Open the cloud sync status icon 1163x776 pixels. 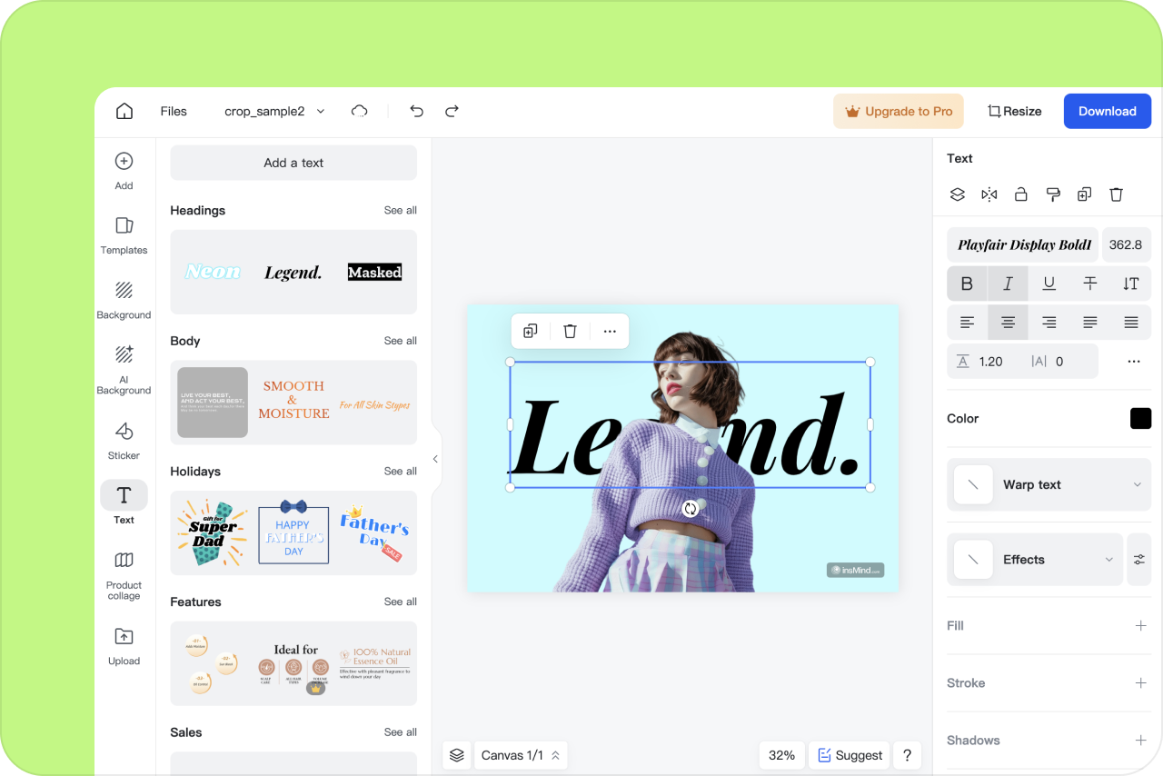[360, 111]
